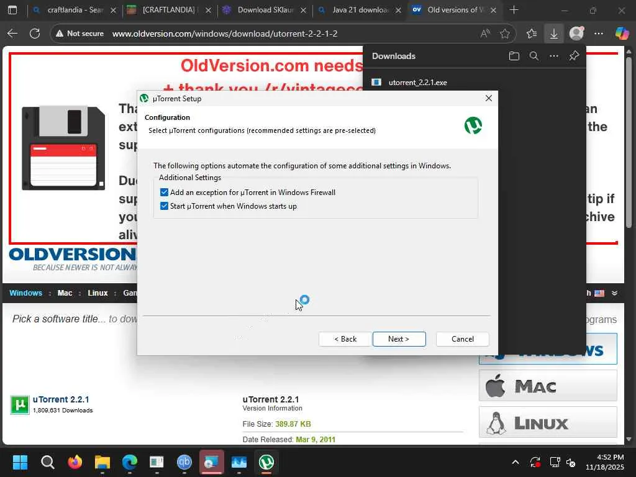Click Next in the µTorrent Setup dialog

(x=399, y=339)
